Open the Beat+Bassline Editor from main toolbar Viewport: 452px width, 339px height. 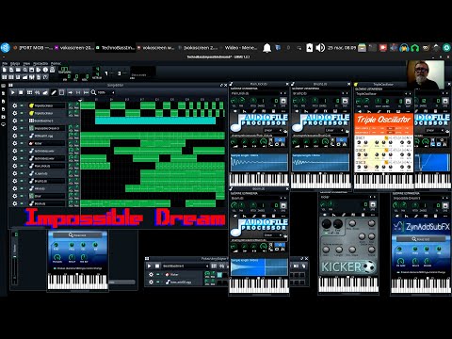(x=11, y=76)
